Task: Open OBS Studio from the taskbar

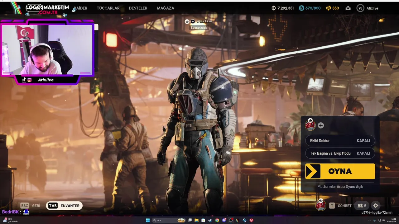Action: click(x=231, y=220)
